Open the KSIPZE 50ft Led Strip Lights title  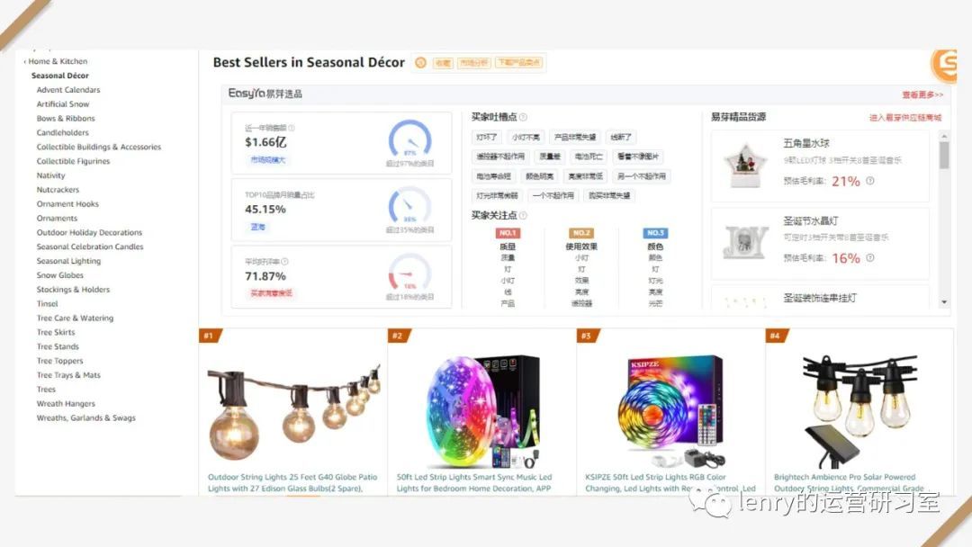click(670, 482)
